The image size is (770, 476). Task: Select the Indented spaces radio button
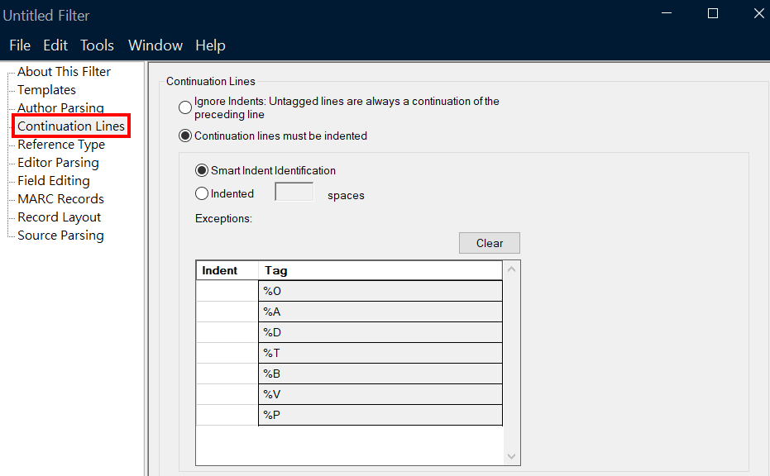(201, 193)
